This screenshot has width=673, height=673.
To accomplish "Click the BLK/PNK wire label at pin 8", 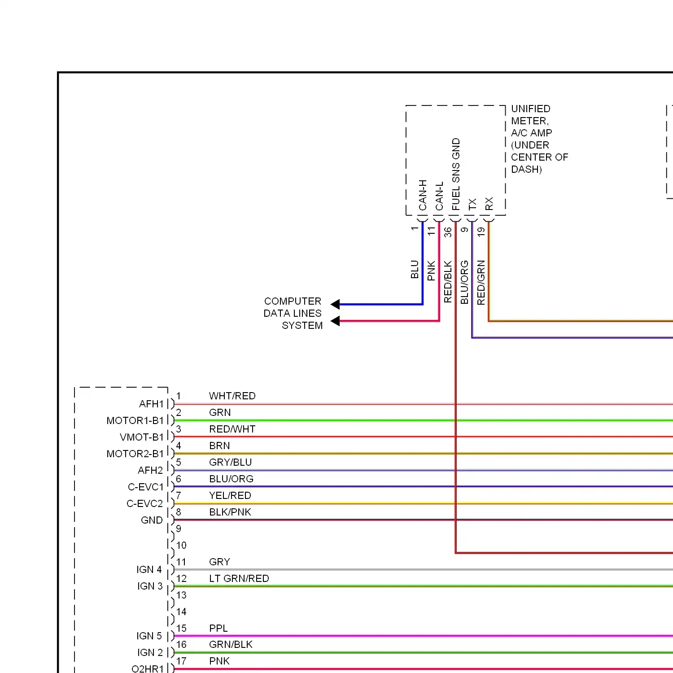I will pyautogui.click(x=230, y=512).
